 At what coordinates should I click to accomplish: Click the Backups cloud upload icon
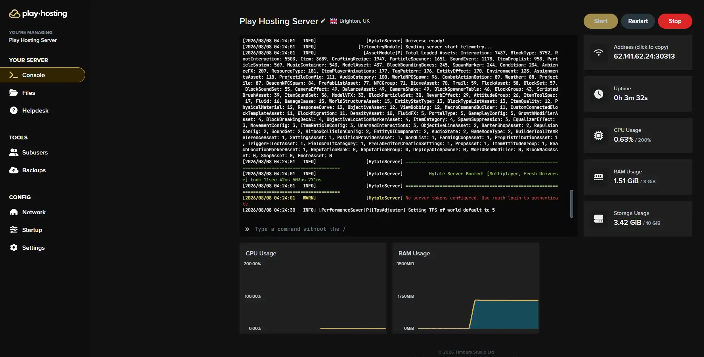[x=14, y=170]
